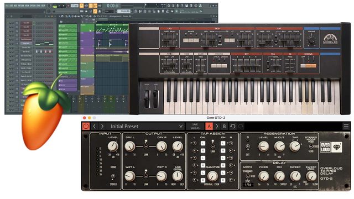
Task: Click the Regeneration TAP selector knob
Action: (295, 146)
